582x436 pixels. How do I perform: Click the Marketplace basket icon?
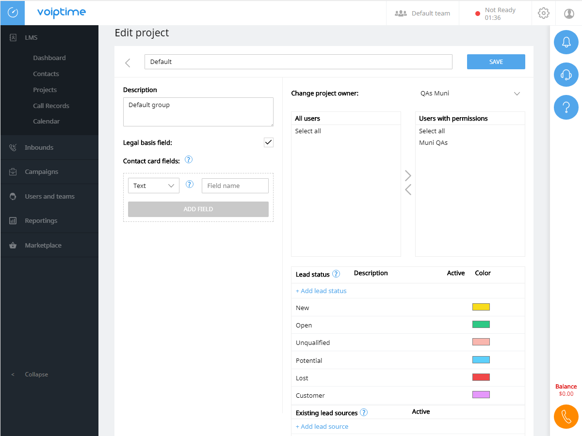(13, 245)
